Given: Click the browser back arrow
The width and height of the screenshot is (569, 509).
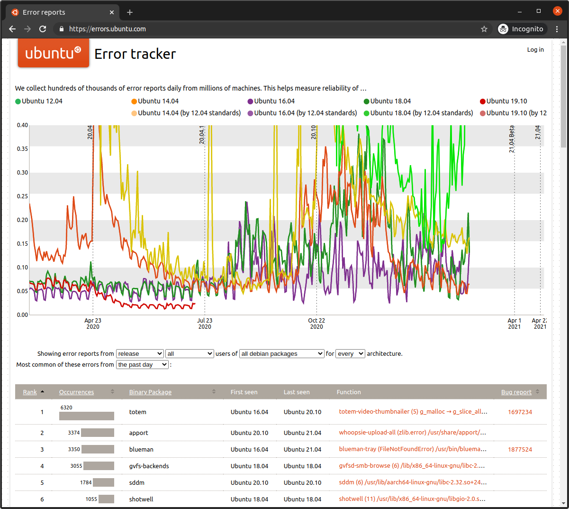Looking at the screenshot, I should [12, 29].
